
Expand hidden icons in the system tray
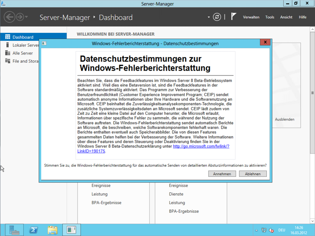tap(256, 230)
